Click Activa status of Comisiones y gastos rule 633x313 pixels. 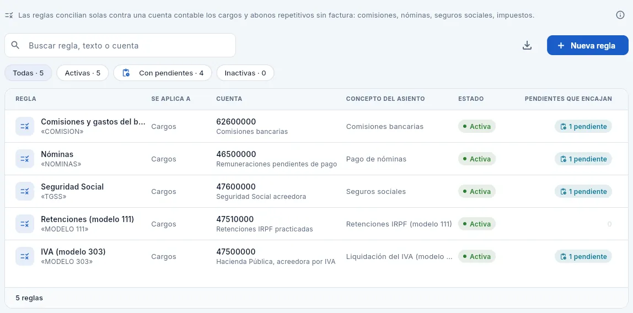tap(477, 126)
